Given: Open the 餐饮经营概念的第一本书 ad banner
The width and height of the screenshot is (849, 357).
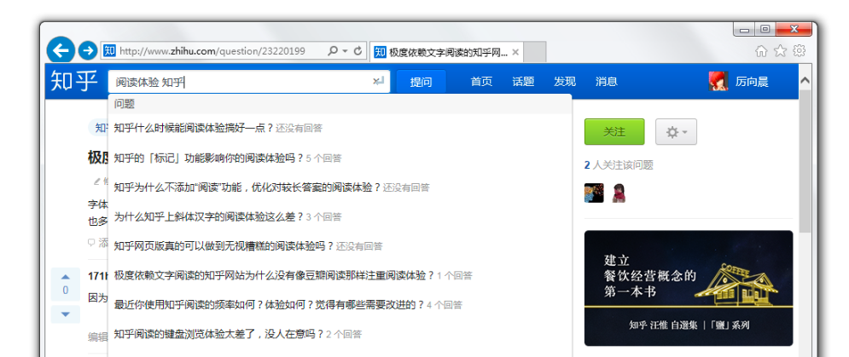Looking at the screenshot, I should coord(689,288).
